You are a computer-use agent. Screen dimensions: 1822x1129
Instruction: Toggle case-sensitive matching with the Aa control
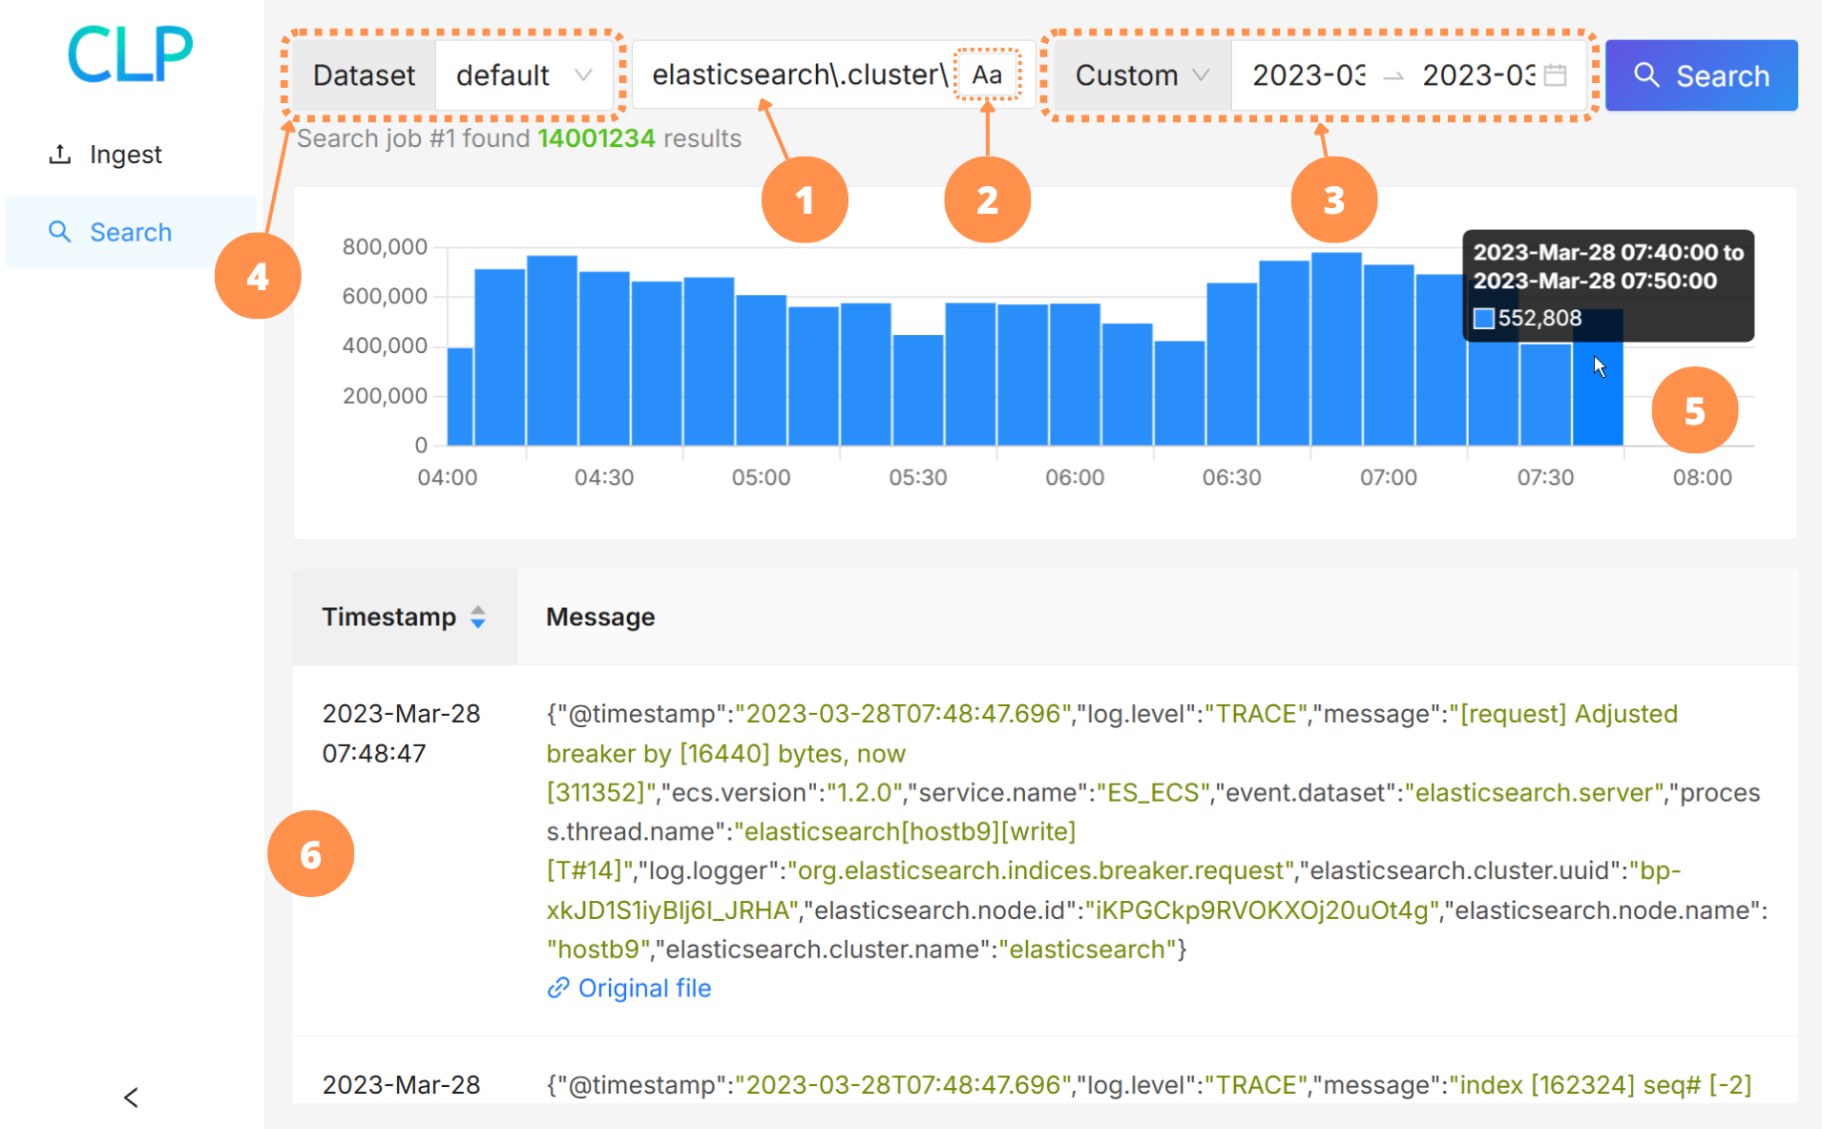tap(987, 74)
